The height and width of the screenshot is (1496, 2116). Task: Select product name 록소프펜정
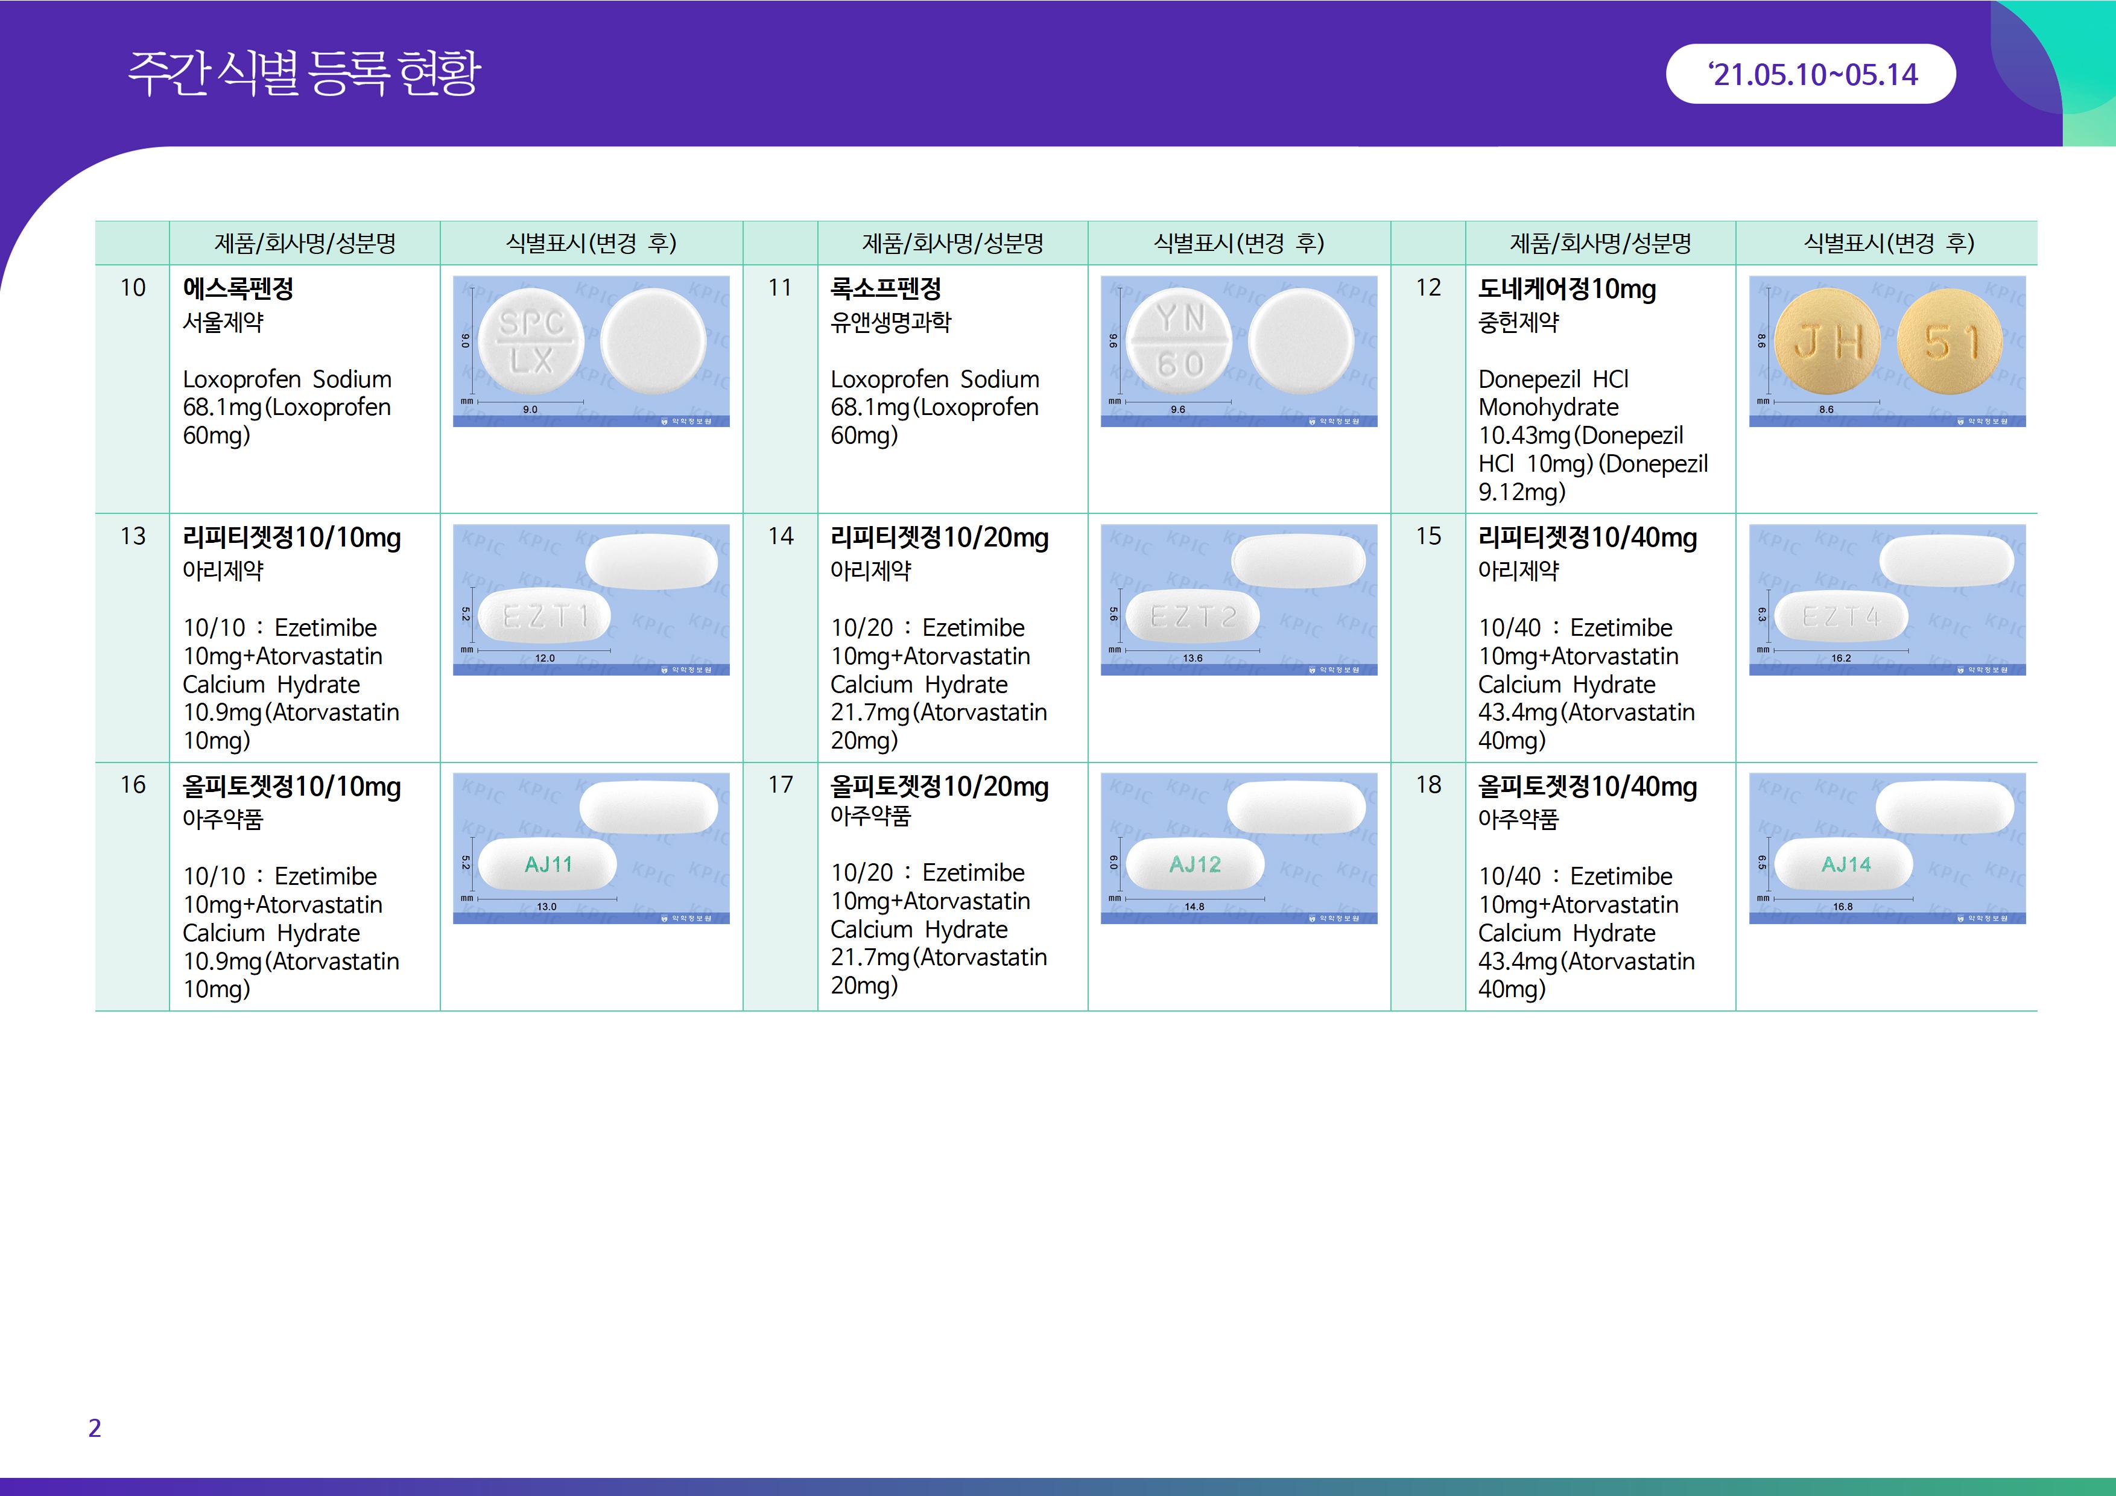(x=885, y=288)
